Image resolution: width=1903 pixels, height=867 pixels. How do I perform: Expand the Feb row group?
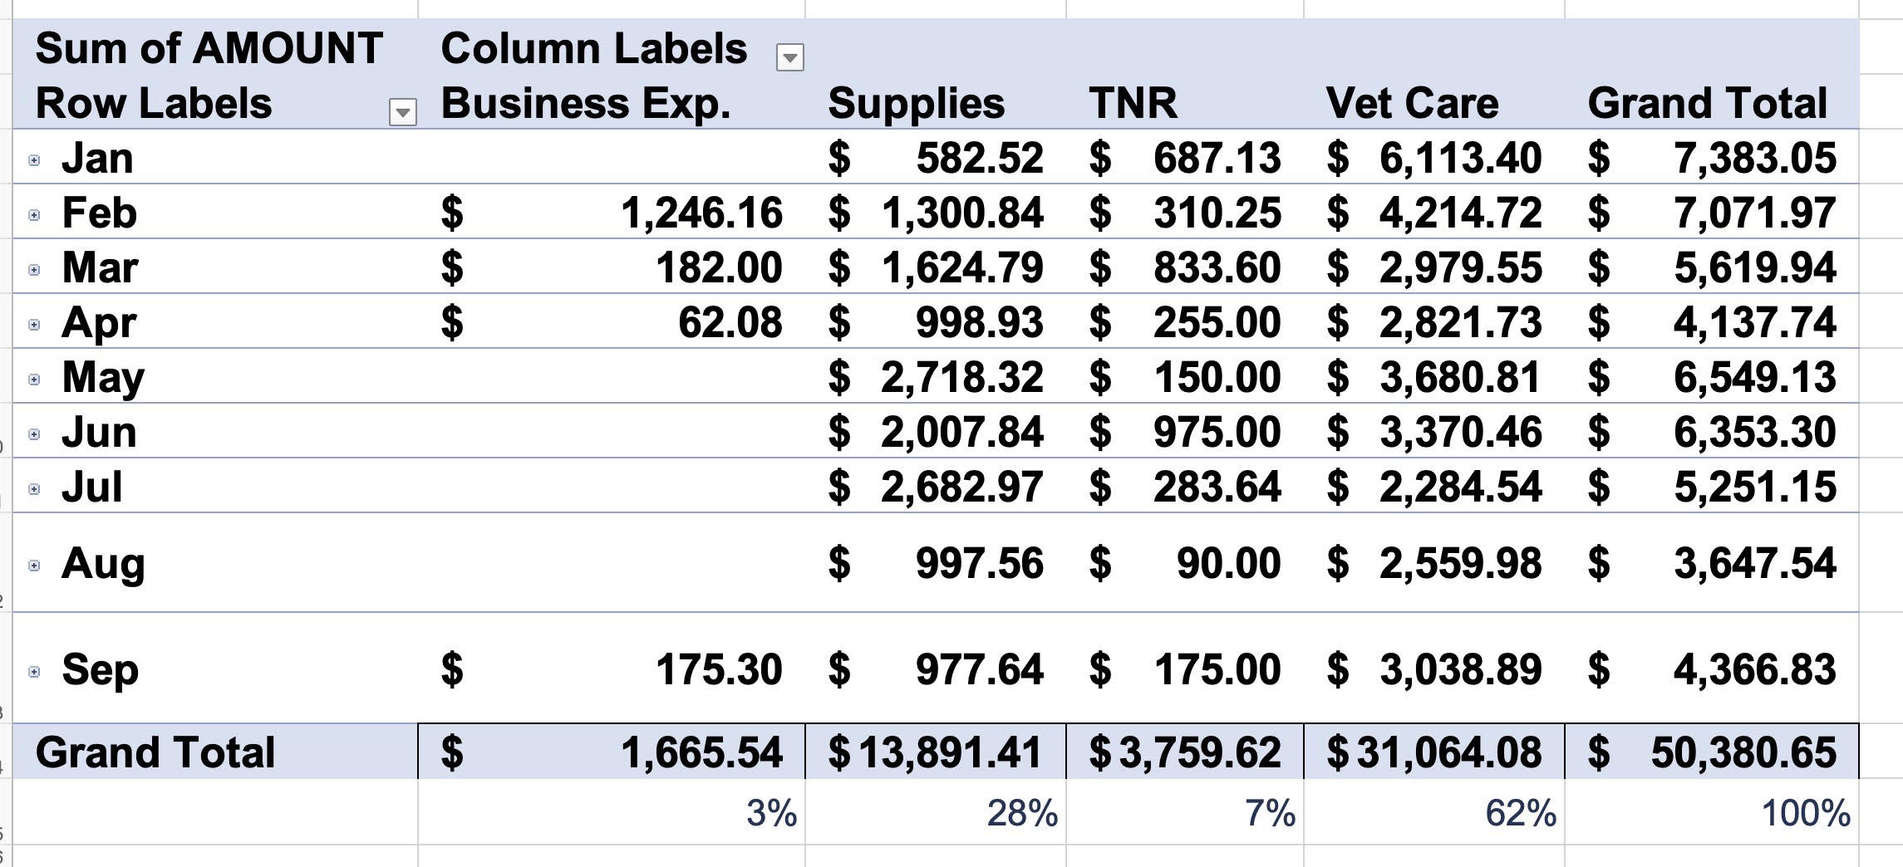(x=34, y=215)
